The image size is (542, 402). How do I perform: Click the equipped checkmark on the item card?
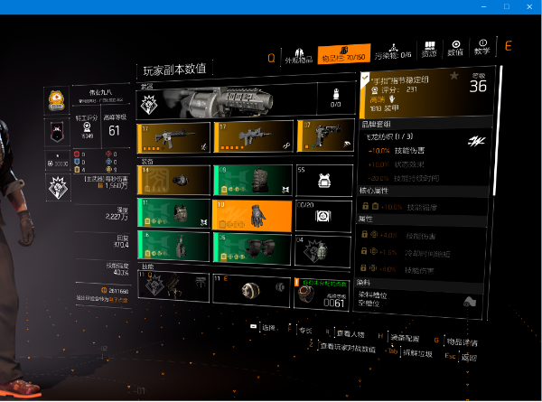364,79
